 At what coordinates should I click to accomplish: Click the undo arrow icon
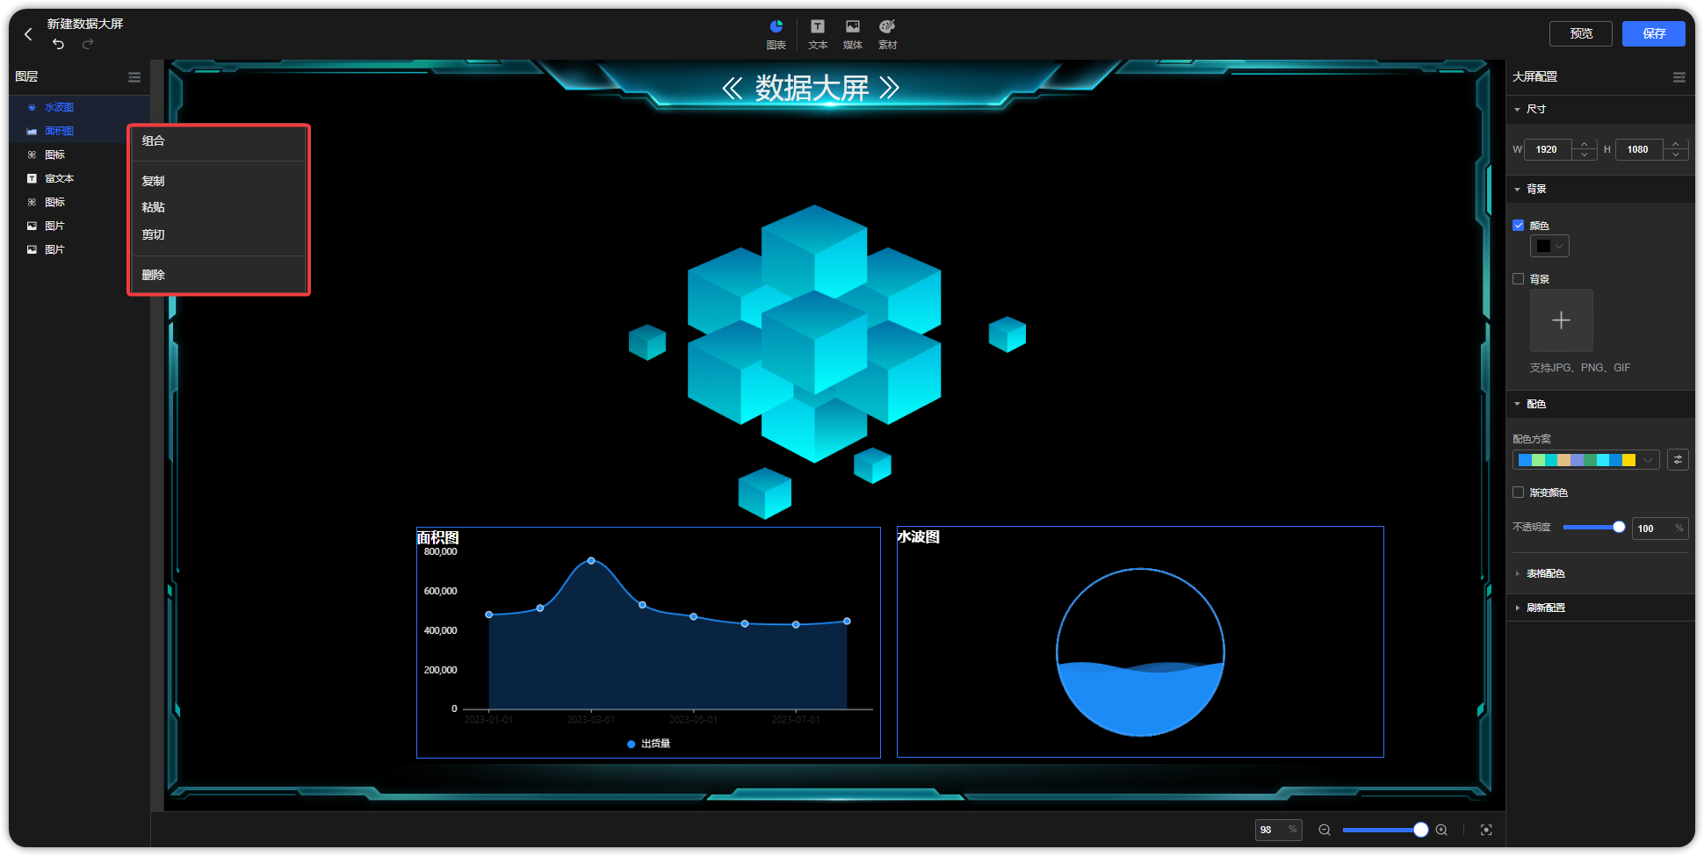[58, 44]
